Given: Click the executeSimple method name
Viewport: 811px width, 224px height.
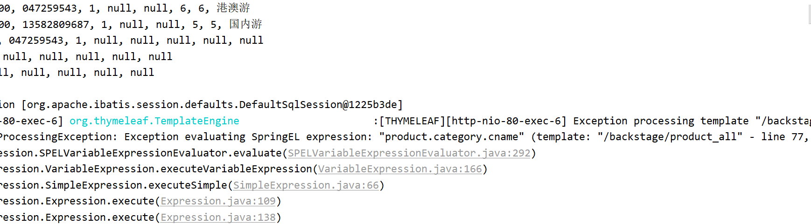Looking at the screenshot, I should pyautogui.click(x=188, y=185).
